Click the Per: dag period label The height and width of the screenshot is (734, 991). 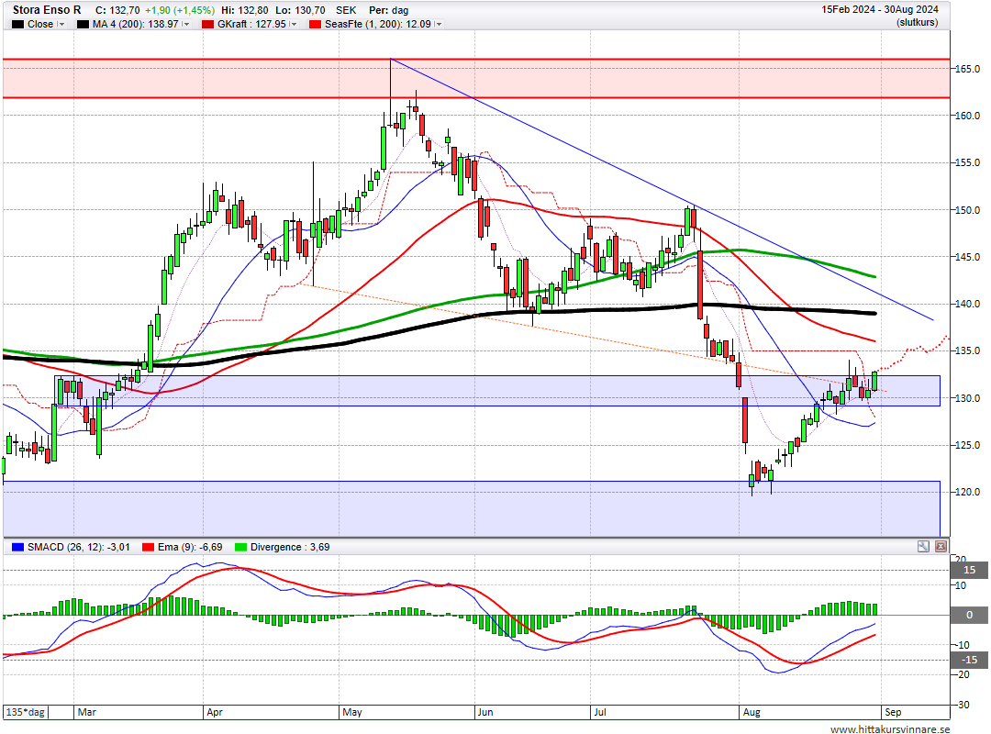pyautogui.click(x=389, y=10)
